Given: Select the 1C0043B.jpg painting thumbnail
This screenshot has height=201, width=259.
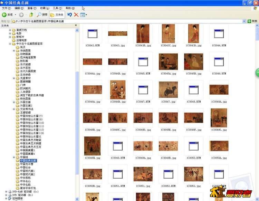Looking at the screenshot, I should (143, 33).
